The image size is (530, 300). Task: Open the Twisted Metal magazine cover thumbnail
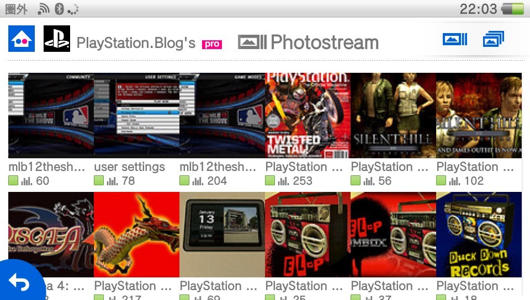click(308, 115)
